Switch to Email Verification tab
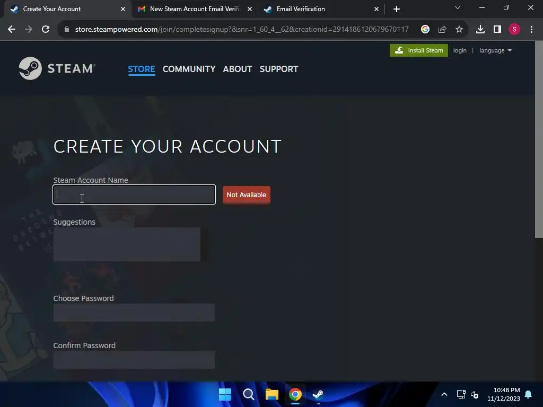Viewport: 543px width, 407px height. click(321, 9)
